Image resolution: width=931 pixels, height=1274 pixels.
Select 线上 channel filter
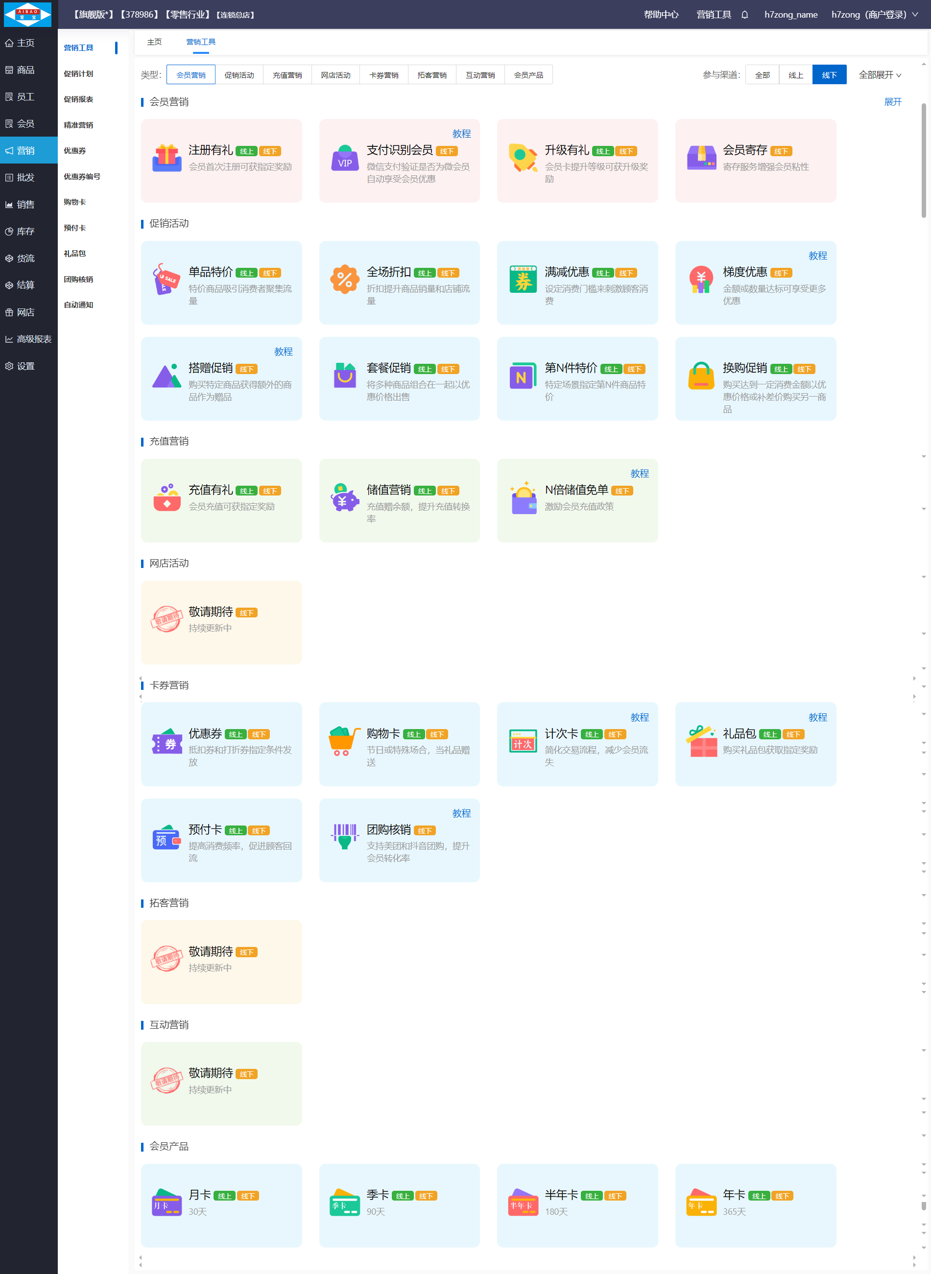(x=795, y=75)
